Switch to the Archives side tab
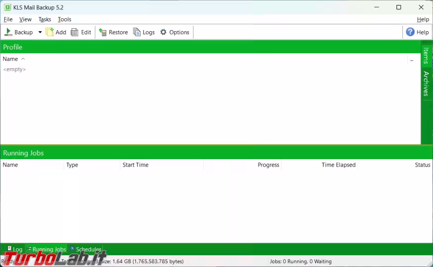Image resolution: width=433 pixels, height=267 pixels. [426, 84]
